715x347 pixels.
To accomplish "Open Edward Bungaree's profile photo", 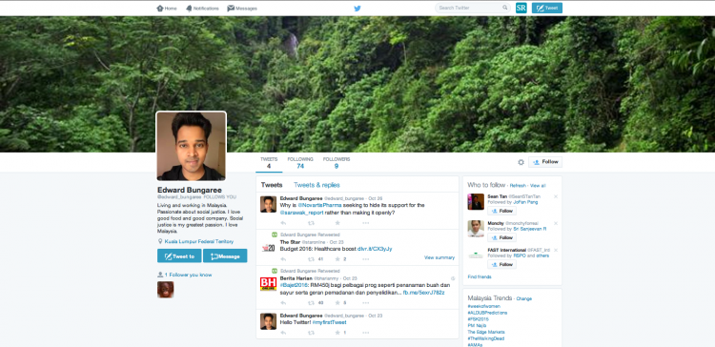I will pos(192,146).
